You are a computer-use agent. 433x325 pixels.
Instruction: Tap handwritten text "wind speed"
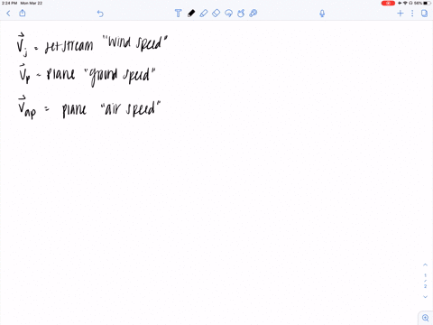135,43
